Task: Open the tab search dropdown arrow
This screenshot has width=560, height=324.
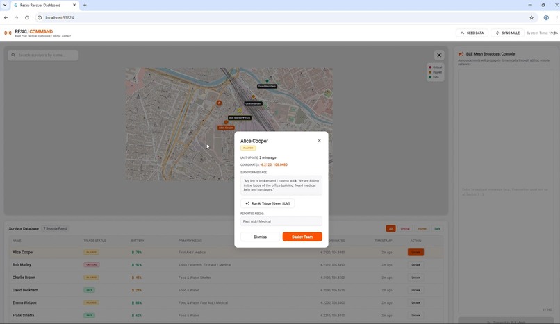Action: coord(5,5)
